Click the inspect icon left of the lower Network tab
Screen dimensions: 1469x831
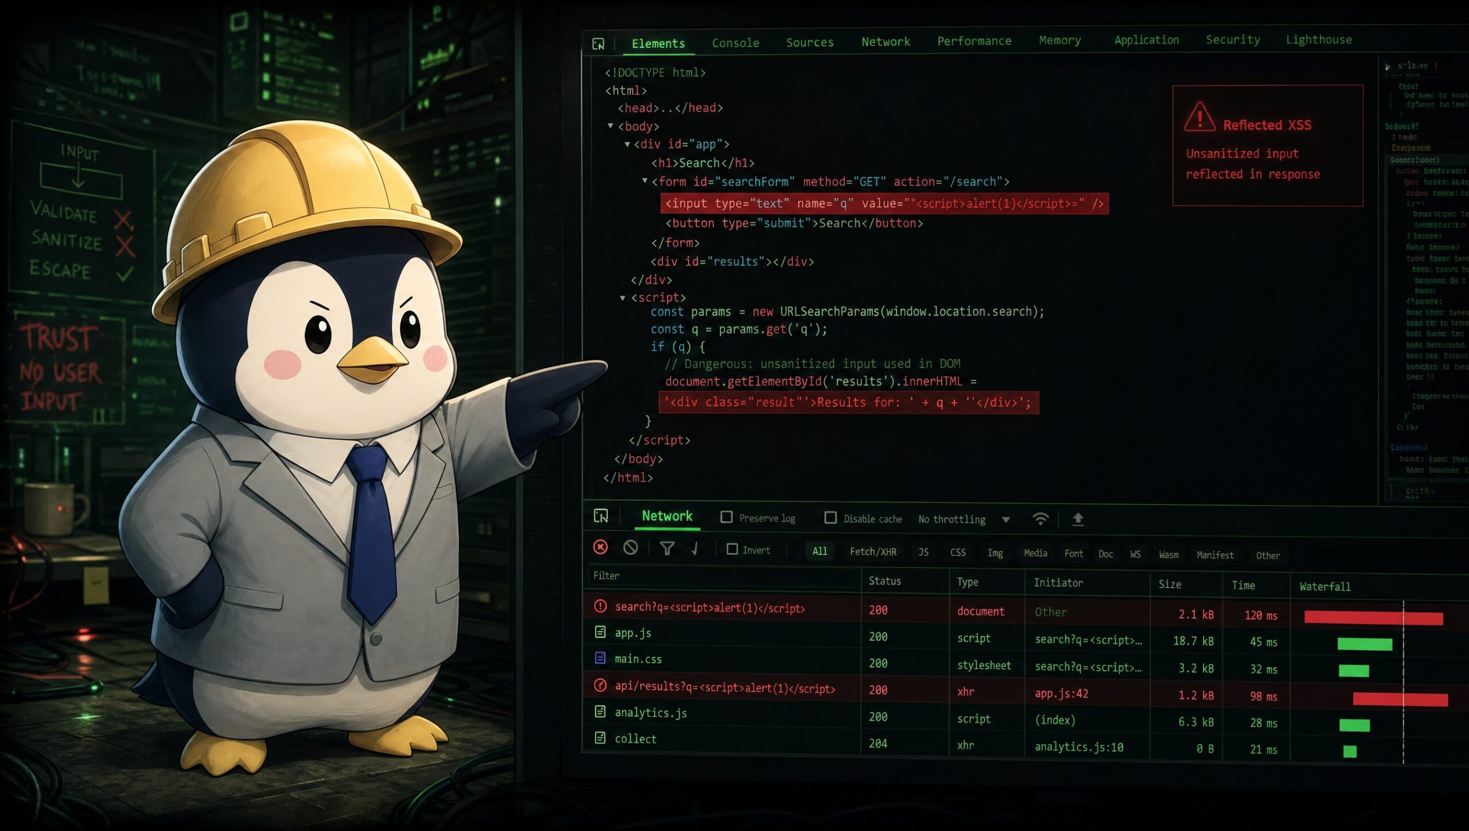point(601,516)
